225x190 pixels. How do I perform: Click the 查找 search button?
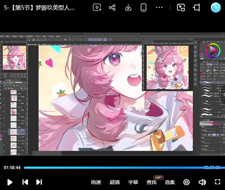(151, 182)
